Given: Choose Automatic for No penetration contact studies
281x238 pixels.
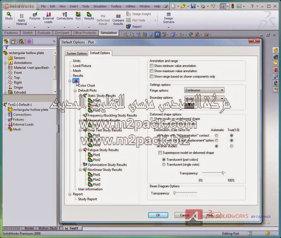Looking at the screenshot, I should click(x=217, y=136).
